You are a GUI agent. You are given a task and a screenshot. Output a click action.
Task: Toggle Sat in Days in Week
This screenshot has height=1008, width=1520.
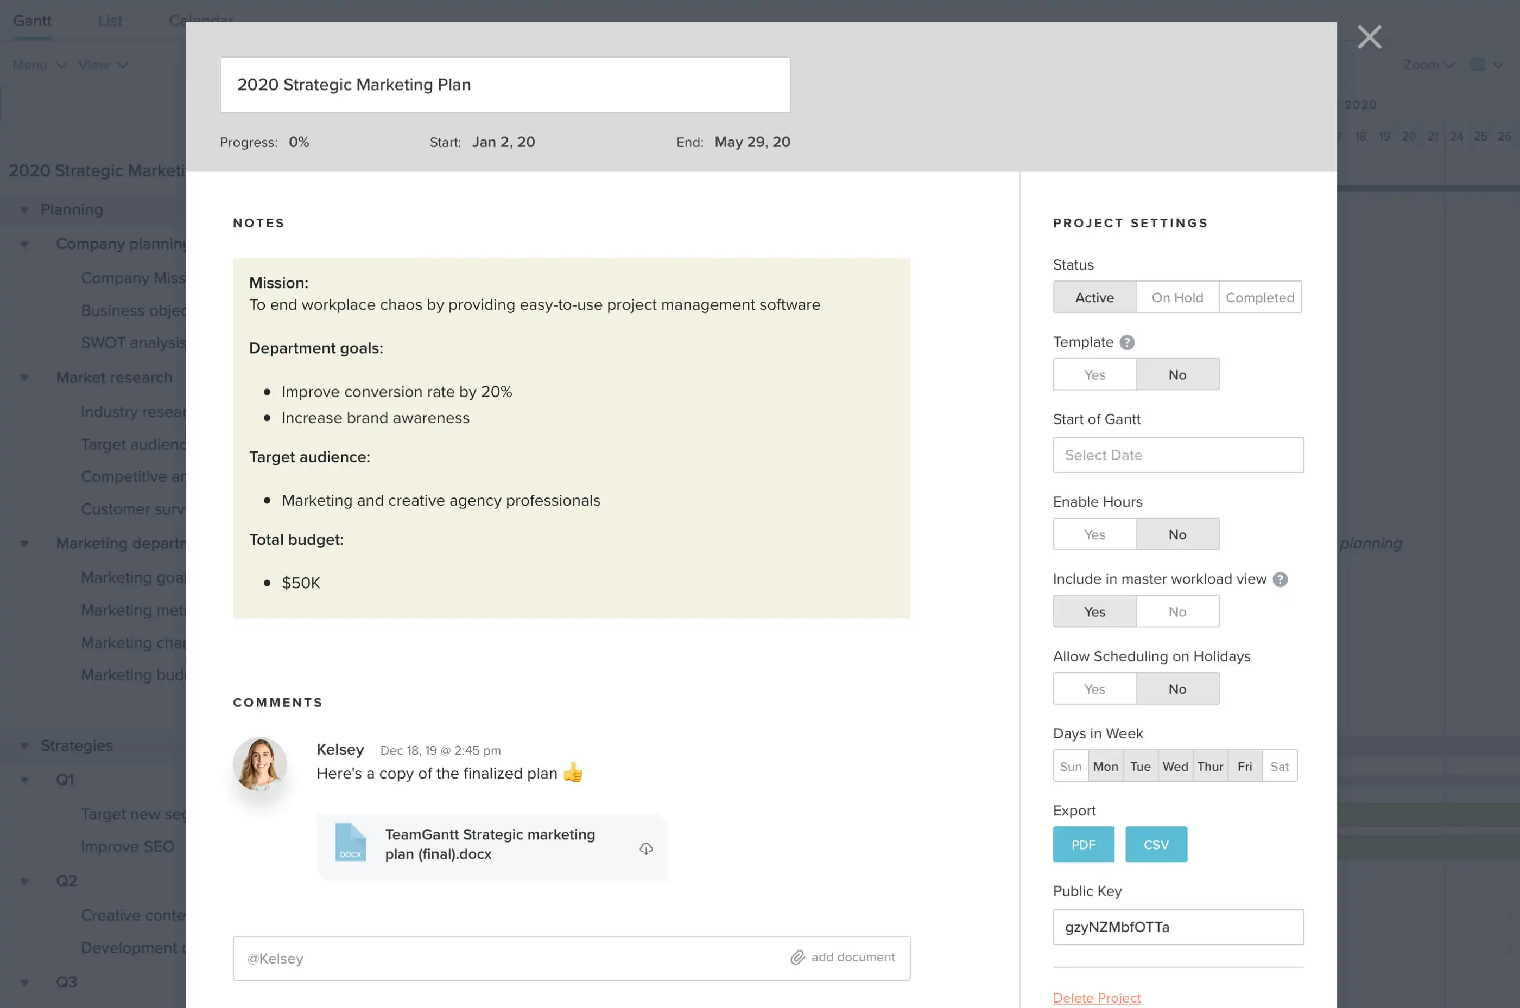[1280, 766]
